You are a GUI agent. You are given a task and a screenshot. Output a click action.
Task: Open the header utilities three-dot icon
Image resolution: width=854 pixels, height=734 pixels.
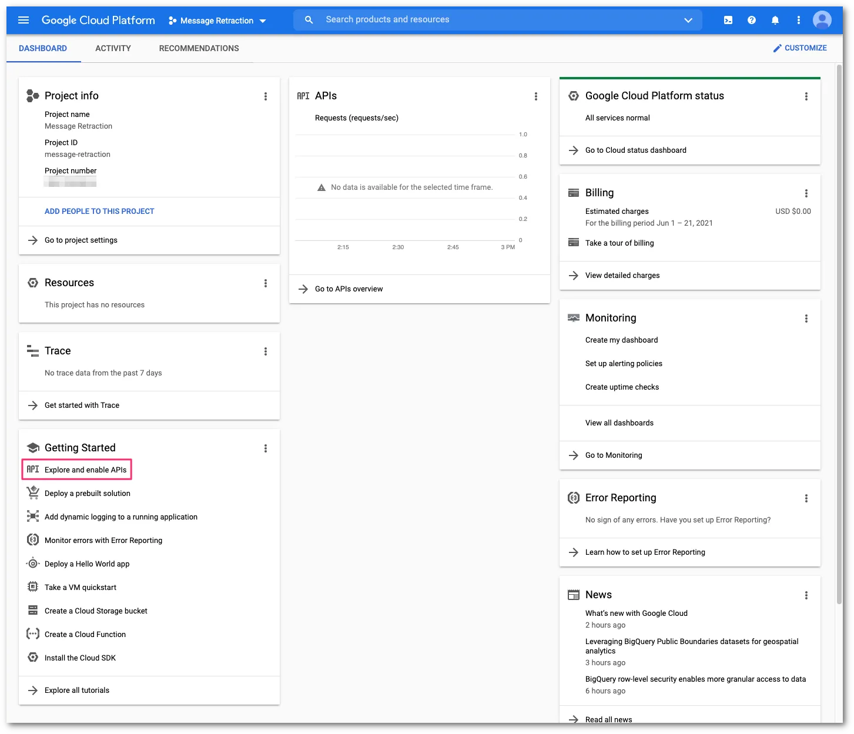[x=798, y=19]
